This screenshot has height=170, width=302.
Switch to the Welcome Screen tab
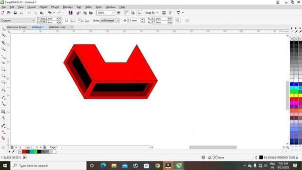coord(17,27)
